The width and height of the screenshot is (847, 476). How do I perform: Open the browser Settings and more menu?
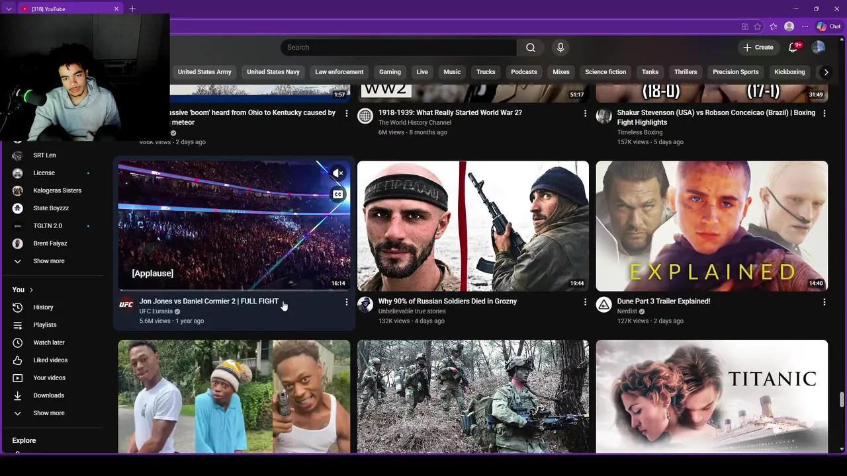(x=805, y=26)
